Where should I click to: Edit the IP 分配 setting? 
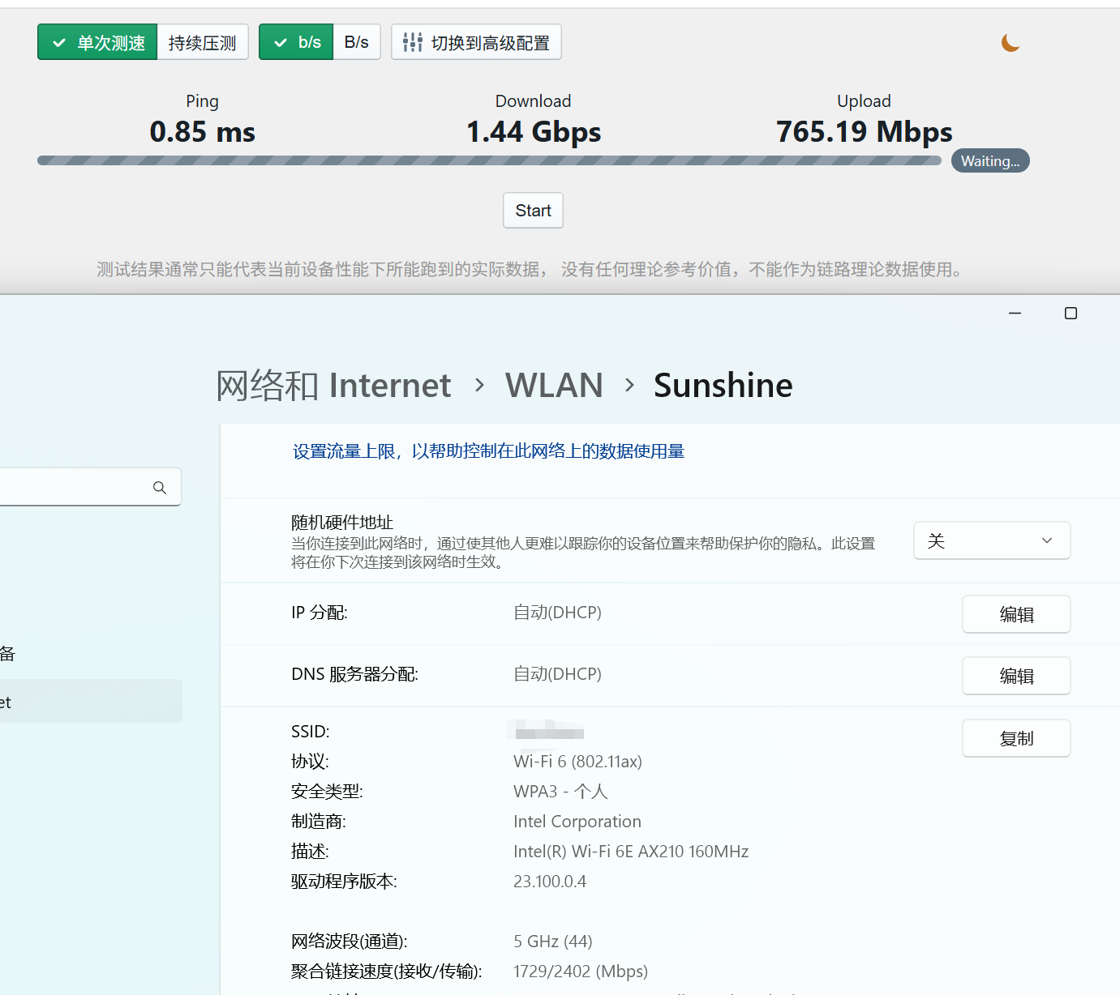click(x=1015, y=614)
